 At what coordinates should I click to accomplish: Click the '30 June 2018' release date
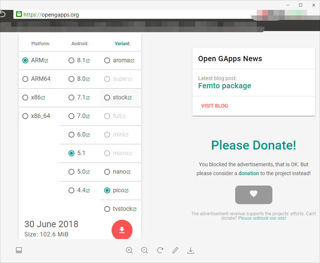51,224
